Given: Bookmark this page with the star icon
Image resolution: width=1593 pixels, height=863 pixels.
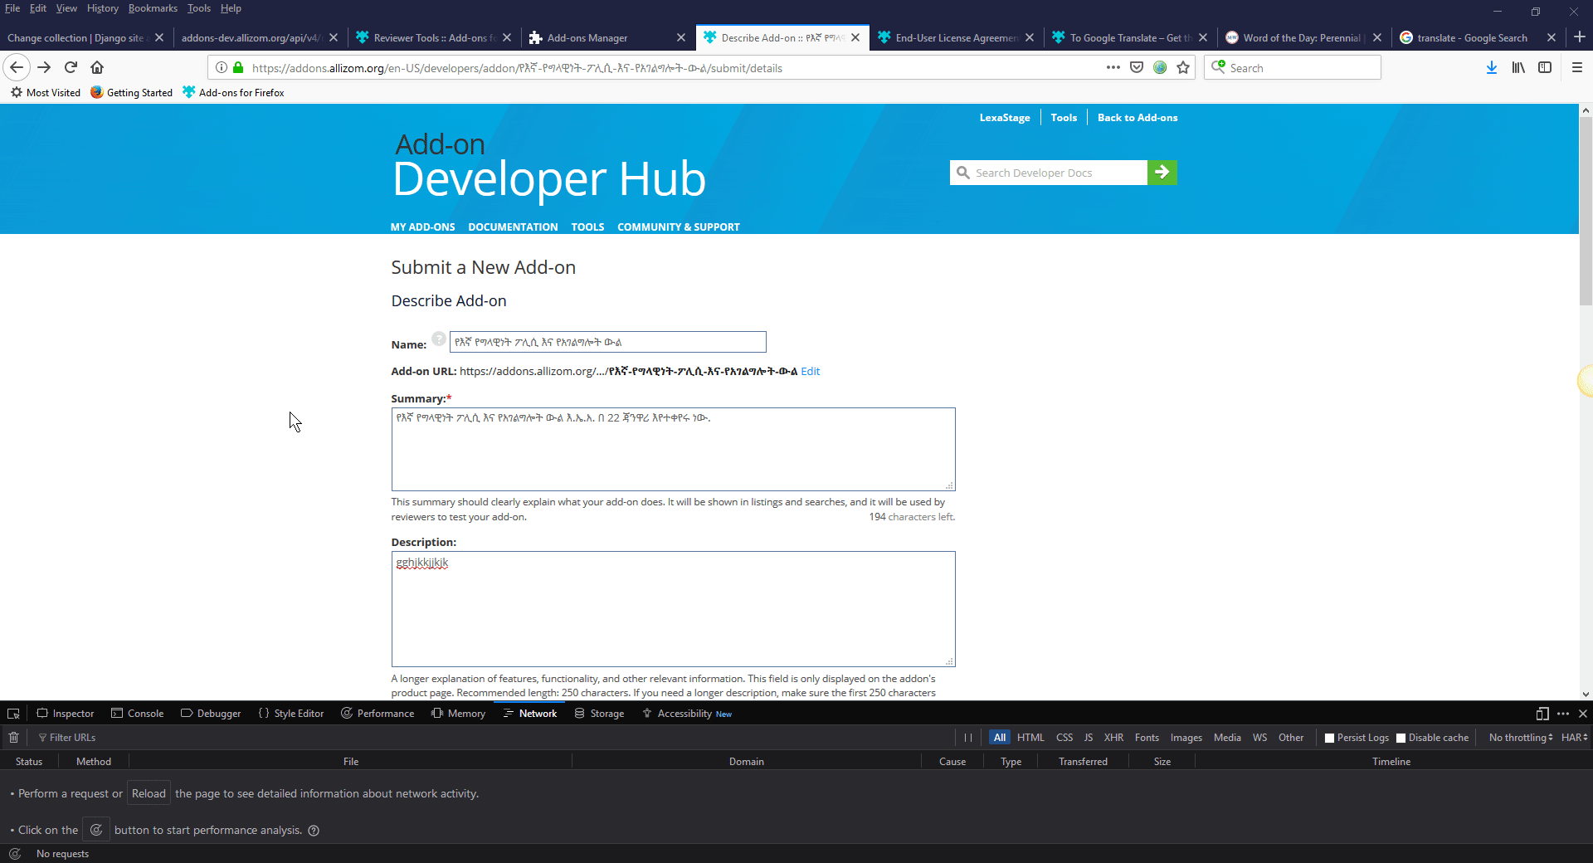Looking at the screenshot, I should 1183,68.
